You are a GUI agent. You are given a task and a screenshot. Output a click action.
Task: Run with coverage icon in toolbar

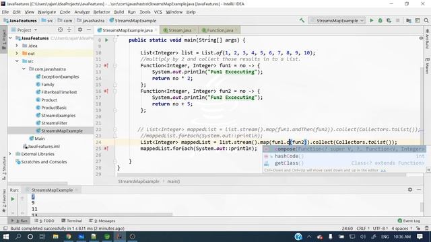[389, 20]
